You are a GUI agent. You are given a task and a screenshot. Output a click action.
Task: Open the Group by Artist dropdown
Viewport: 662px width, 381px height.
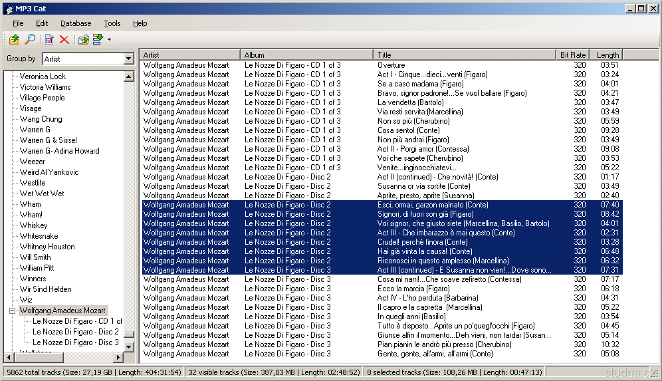click(128, 59)
